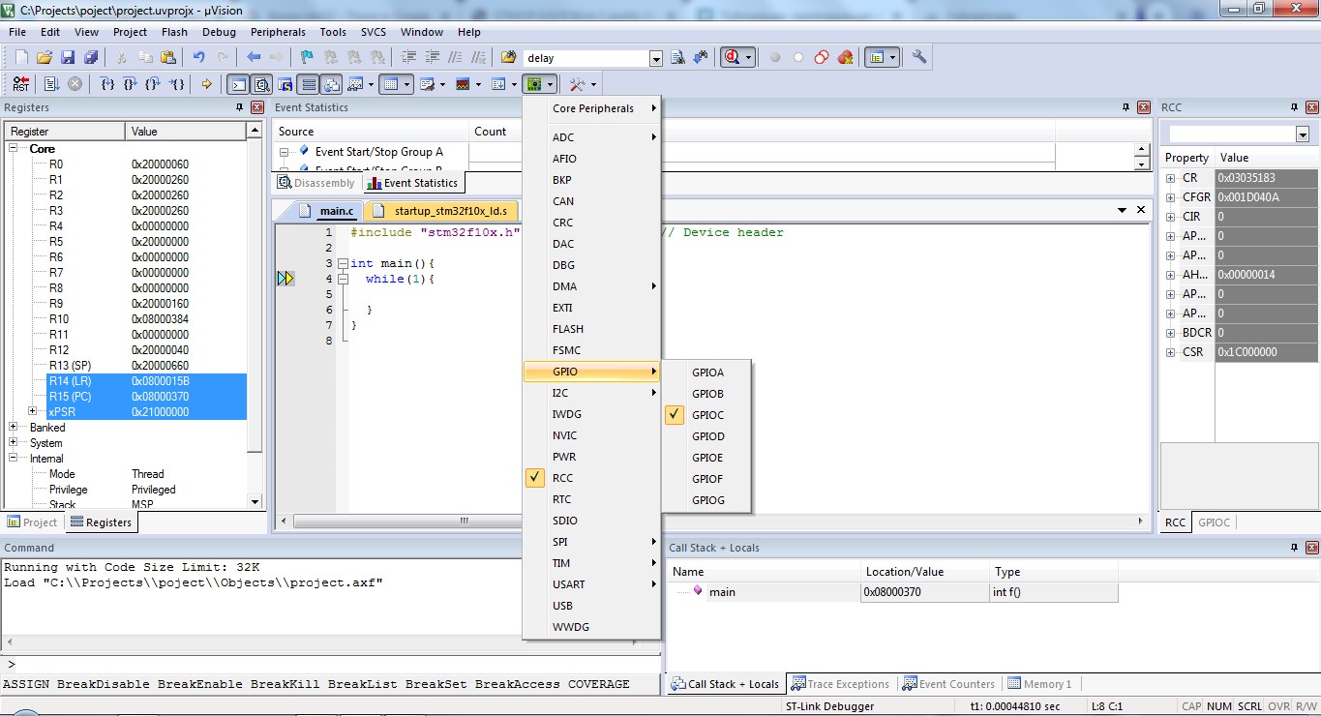Click the command line input field
Image resolution: width=1321 pixels, height=716 pixels.
[329, 665]
